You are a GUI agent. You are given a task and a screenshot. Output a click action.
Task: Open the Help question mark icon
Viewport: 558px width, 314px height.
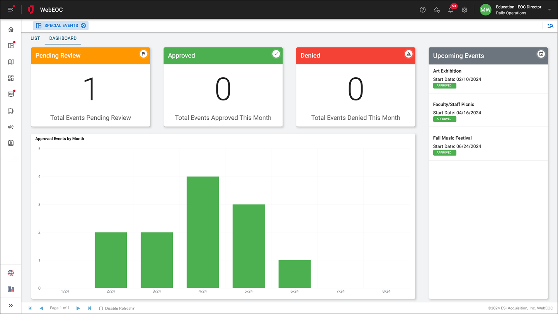[x=422, y=10]
